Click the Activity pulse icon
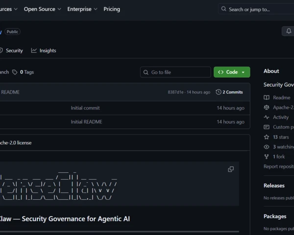This screenshot has width=294, height=235. tap(267, 117)
